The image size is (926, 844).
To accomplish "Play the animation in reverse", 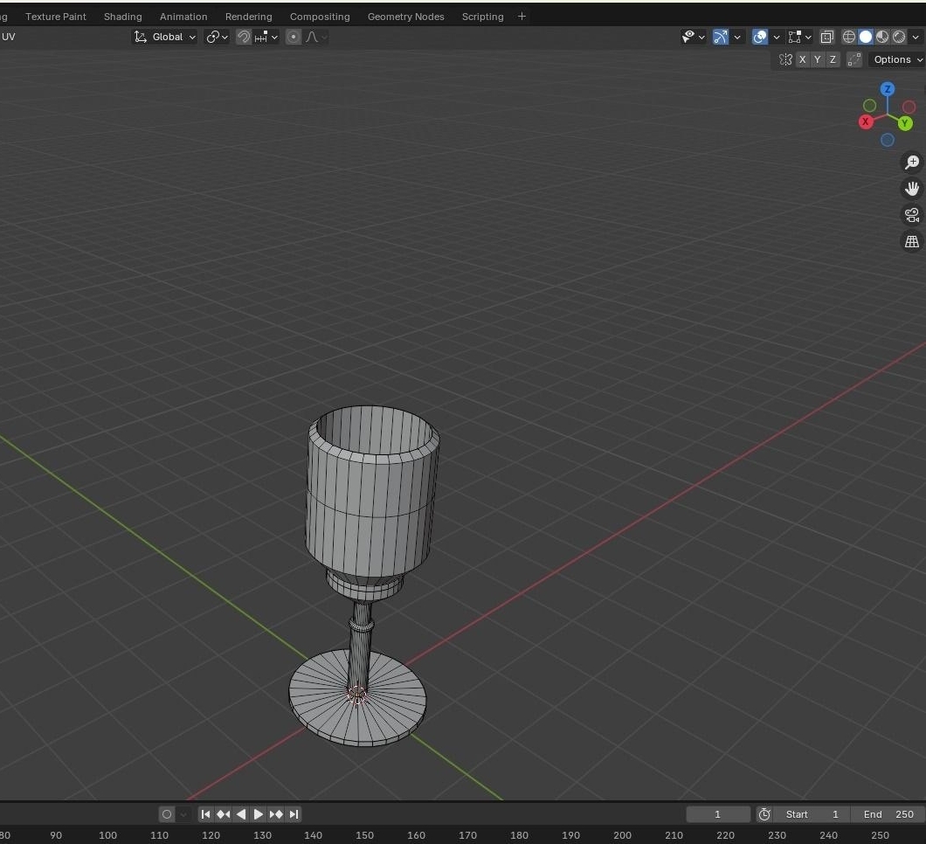I will point(241,814).
